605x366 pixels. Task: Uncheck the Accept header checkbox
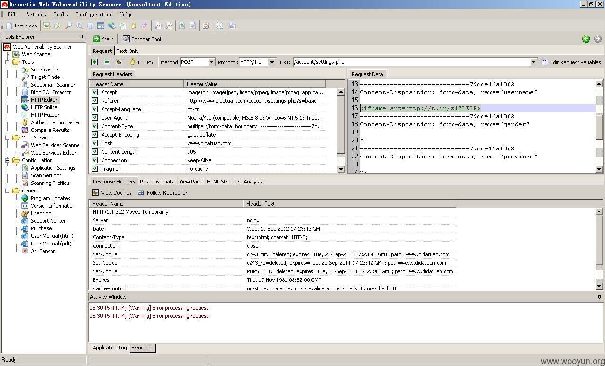click(95, 92)
